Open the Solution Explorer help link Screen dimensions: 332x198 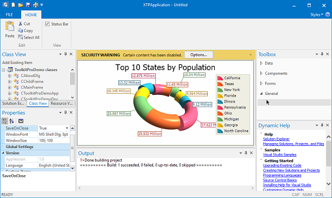276,139
